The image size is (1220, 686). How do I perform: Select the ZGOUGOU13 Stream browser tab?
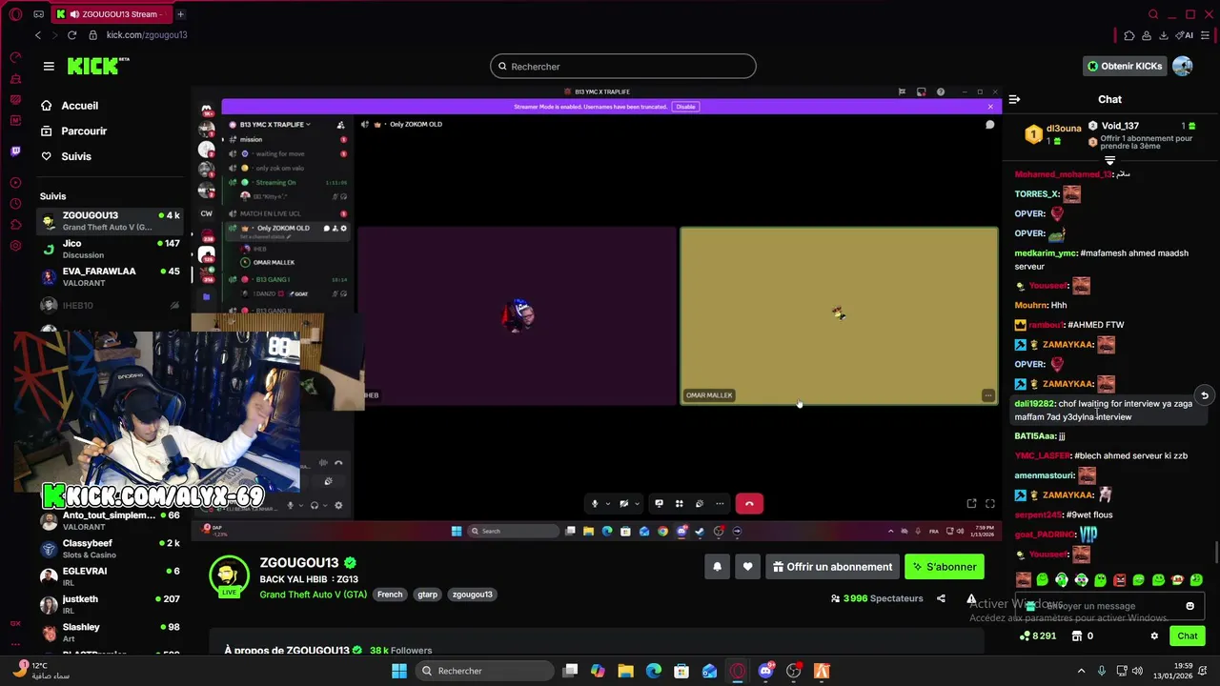pyautogui.click(x=110, y=14)
